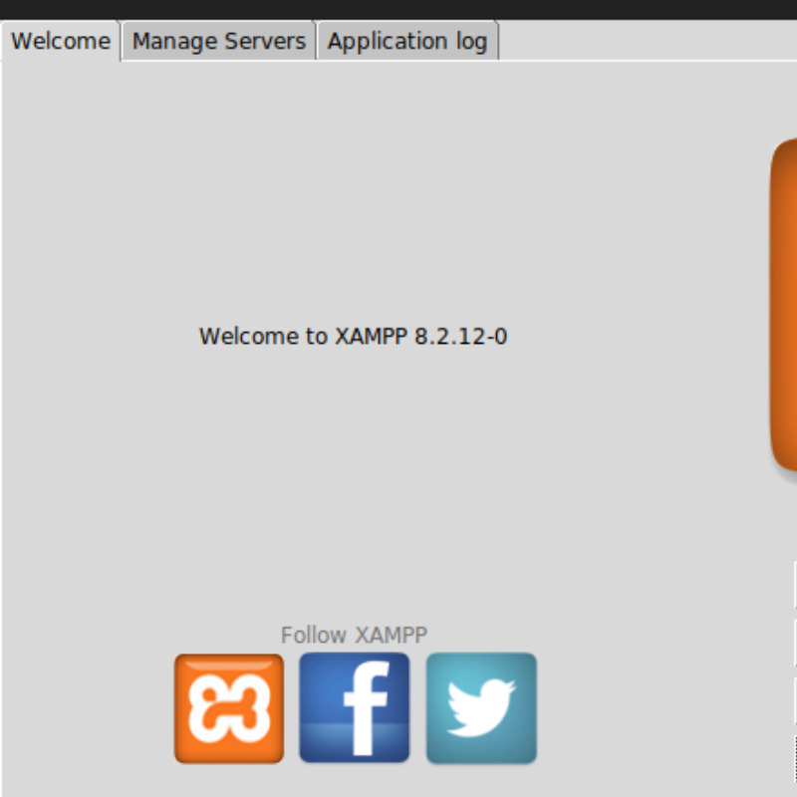Follow XAMPP on Twitter via teal icon
Viewport: 797px width, 797px height.
[481, 708]
